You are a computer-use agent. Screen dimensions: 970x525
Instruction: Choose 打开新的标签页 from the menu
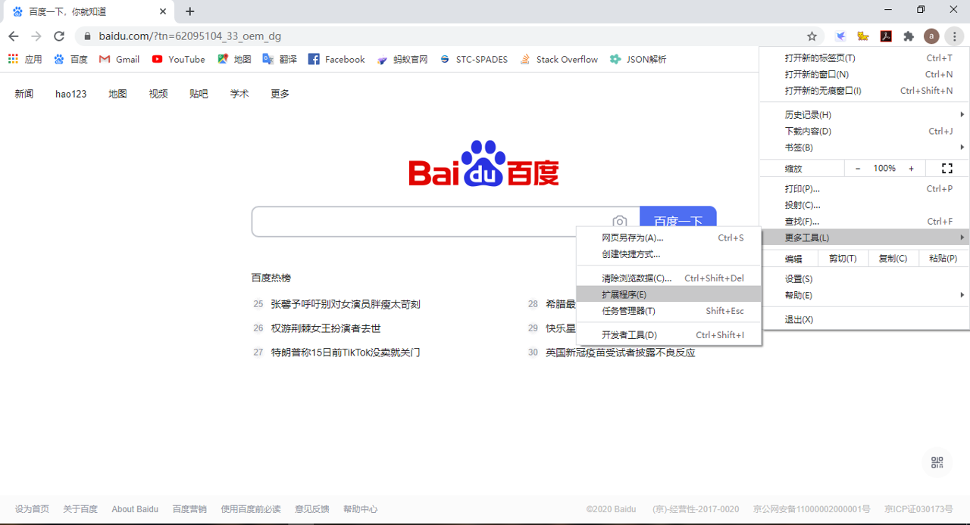(865, 58)
